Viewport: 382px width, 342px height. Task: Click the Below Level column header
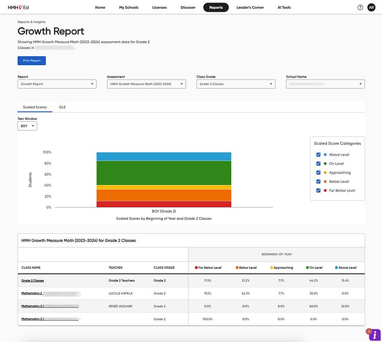[x=246, y=268]
